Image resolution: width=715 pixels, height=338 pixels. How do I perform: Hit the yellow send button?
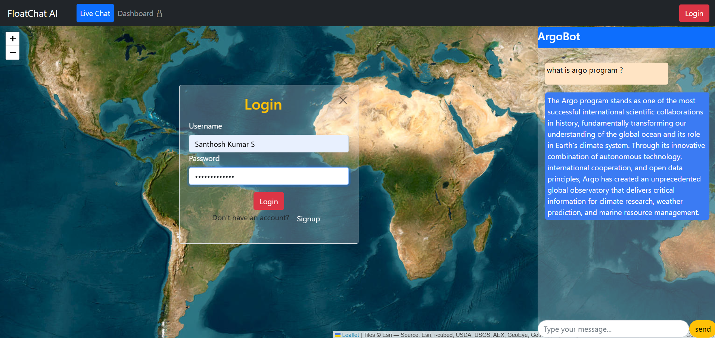pos(702,329)
